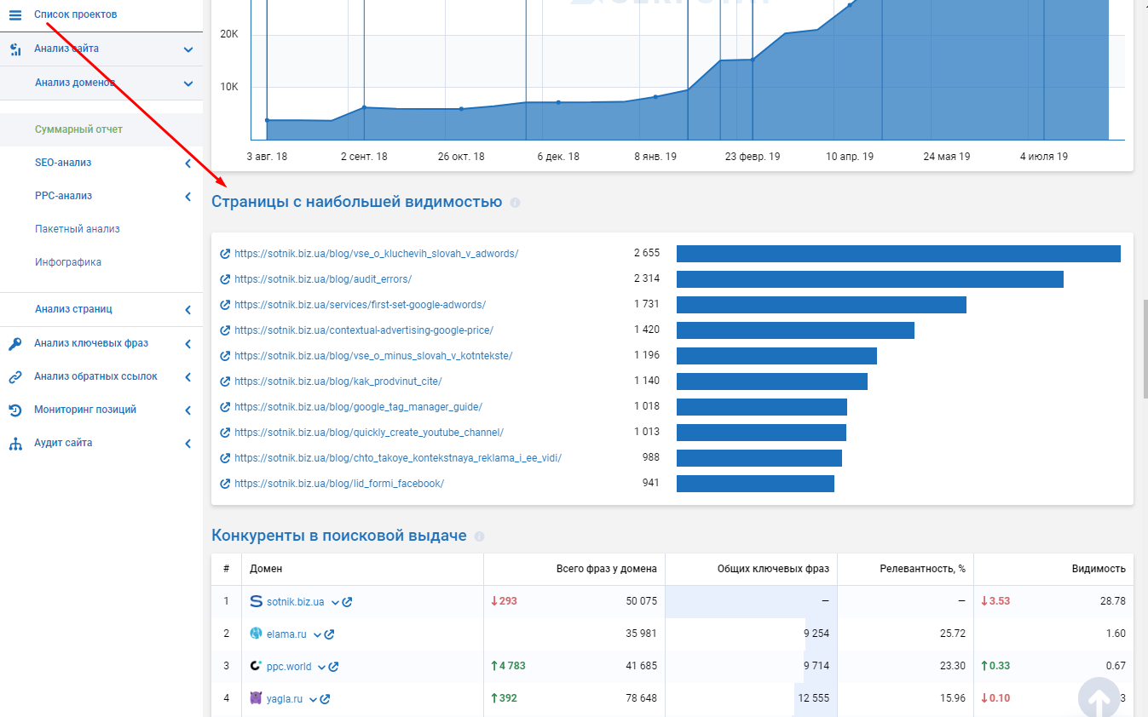Click info icon next to Страницы с наибольшей видимостью
Image resolution: width=1148 pixels, height=717 pixels.
(515, 203)
